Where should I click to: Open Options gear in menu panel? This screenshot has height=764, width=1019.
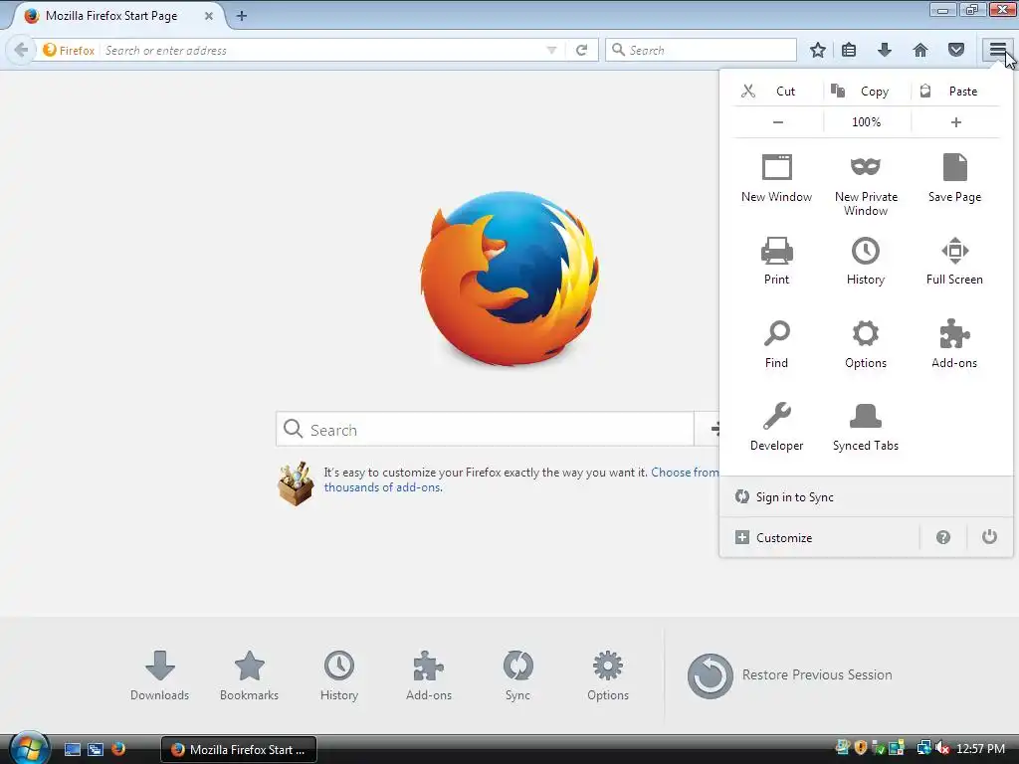coord(866,344)
